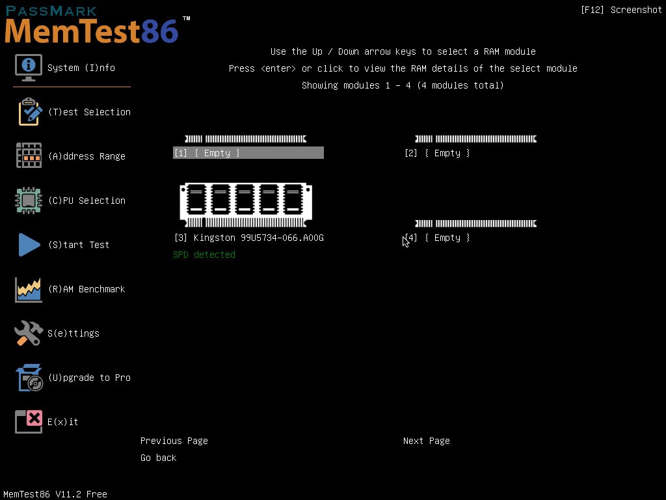
Task: Click the Test Selection clipboard icon
Action: coord(30,112)
